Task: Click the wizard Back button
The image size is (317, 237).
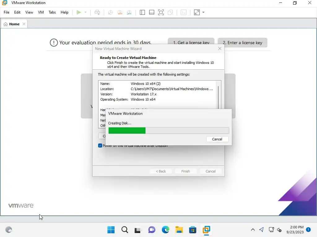Action: (161, 171)
